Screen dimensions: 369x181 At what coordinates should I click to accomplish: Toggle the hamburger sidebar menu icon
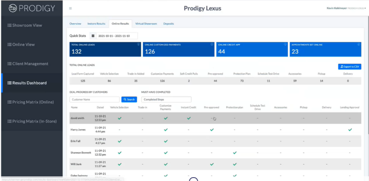point(70,8)
